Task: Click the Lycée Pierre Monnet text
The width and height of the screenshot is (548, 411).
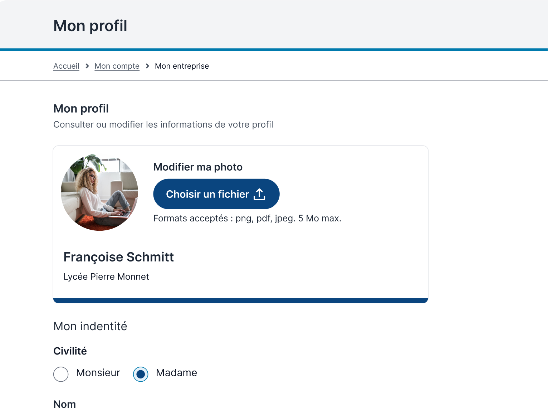Action: tap(106, 277)
